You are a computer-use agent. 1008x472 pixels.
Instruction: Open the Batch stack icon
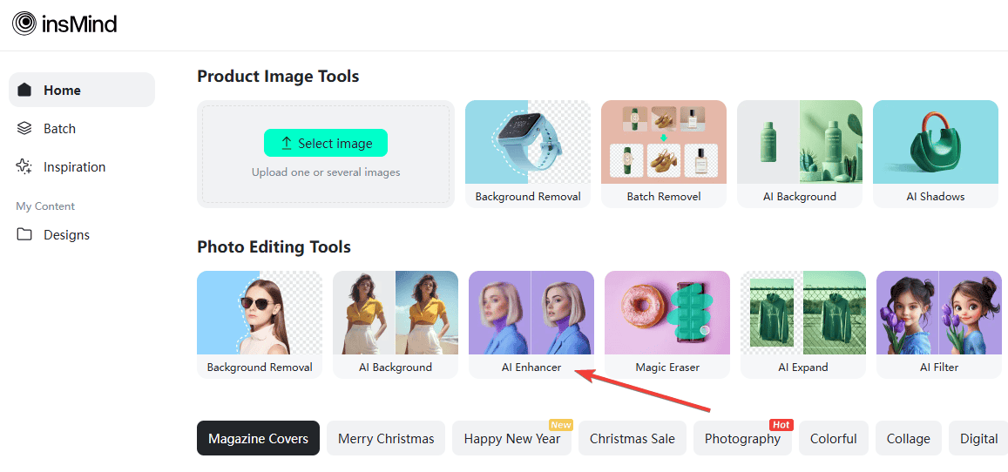coord(24,128)
